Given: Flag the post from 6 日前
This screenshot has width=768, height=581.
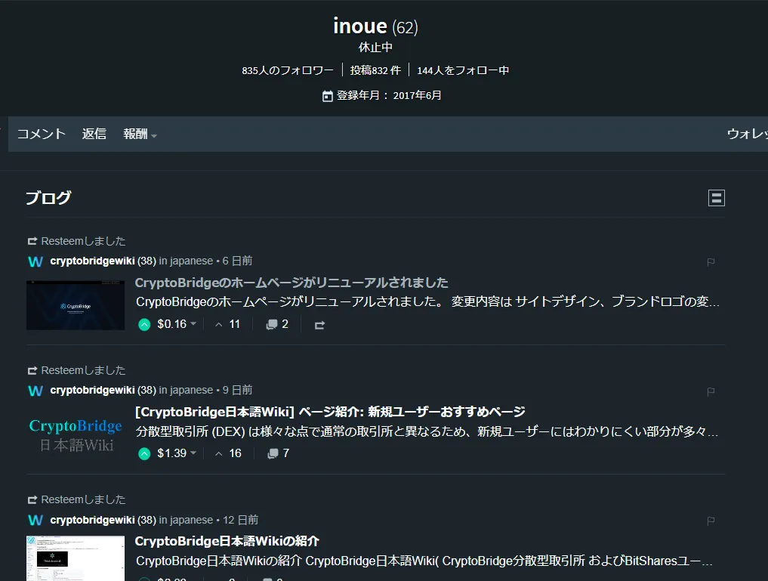Looking at the screenshot, I should [x=711, y=262].
